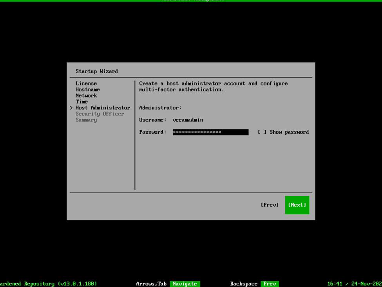Select the Host Administrator step
Viewport: 382px width, 287px height.
click(x=103, y=108)
